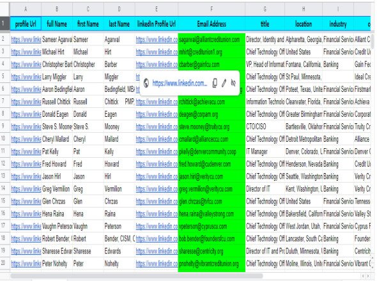This screenshot has height=281, width=377.
Task: Click the horizontal scrollbar at the bottom
Action: pos(137,276)
